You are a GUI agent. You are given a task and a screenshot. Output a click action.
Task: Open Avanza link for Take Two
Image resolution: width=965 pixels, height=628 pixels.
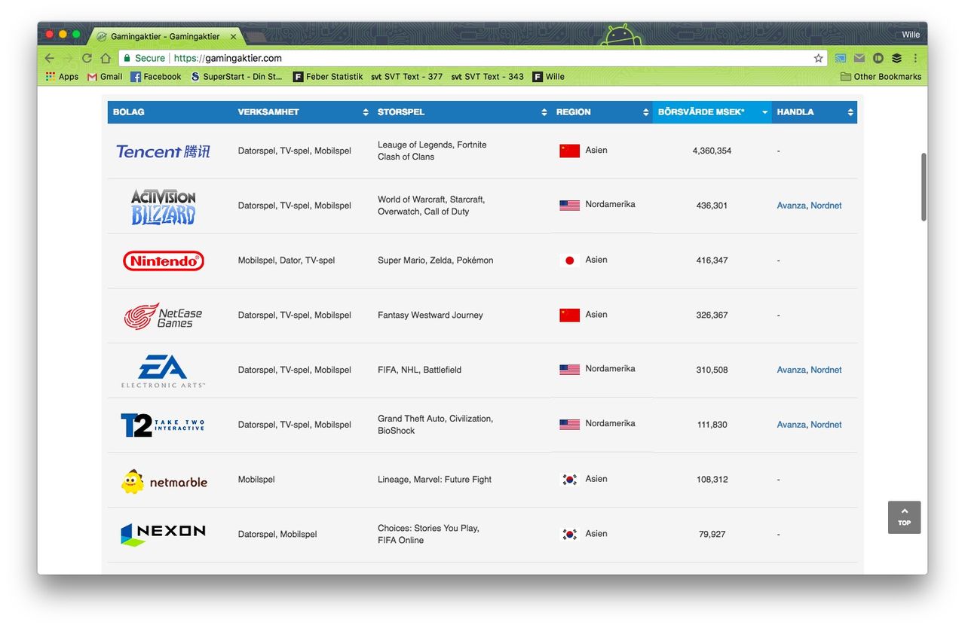click(x=791, y=425)
